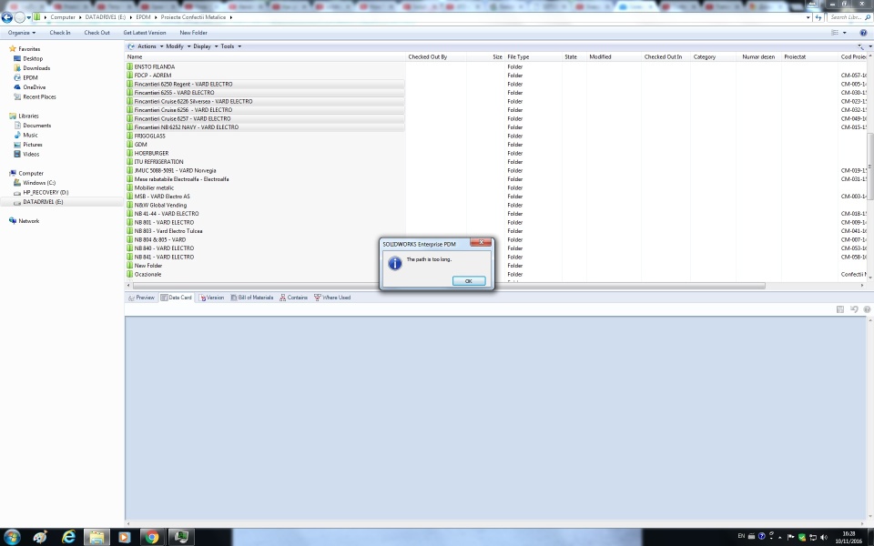Create a New Folder from toolbar

(193, 33)
